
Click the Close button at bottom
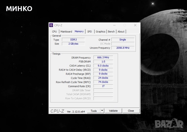pos(131,111)
